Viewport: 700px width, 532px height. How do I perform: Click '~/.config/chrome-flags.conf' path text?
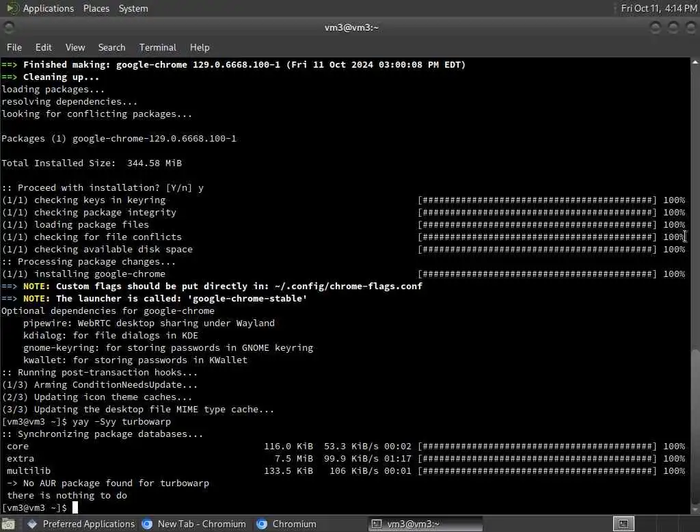coord(348,286)
